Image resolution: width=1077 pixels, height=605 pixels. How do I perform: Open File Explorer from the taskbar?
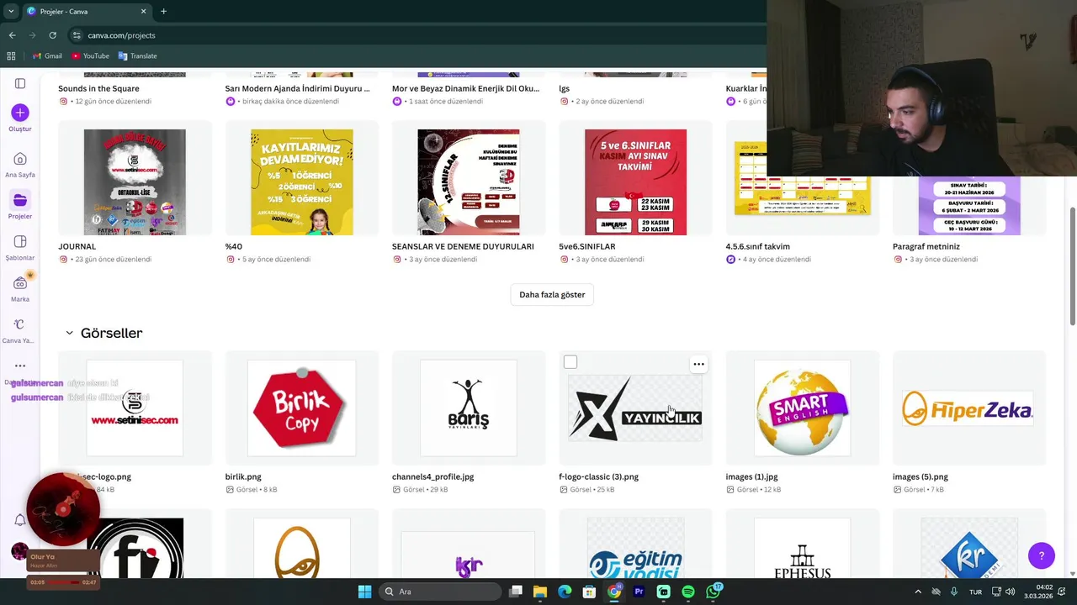(x=540, y=592)
